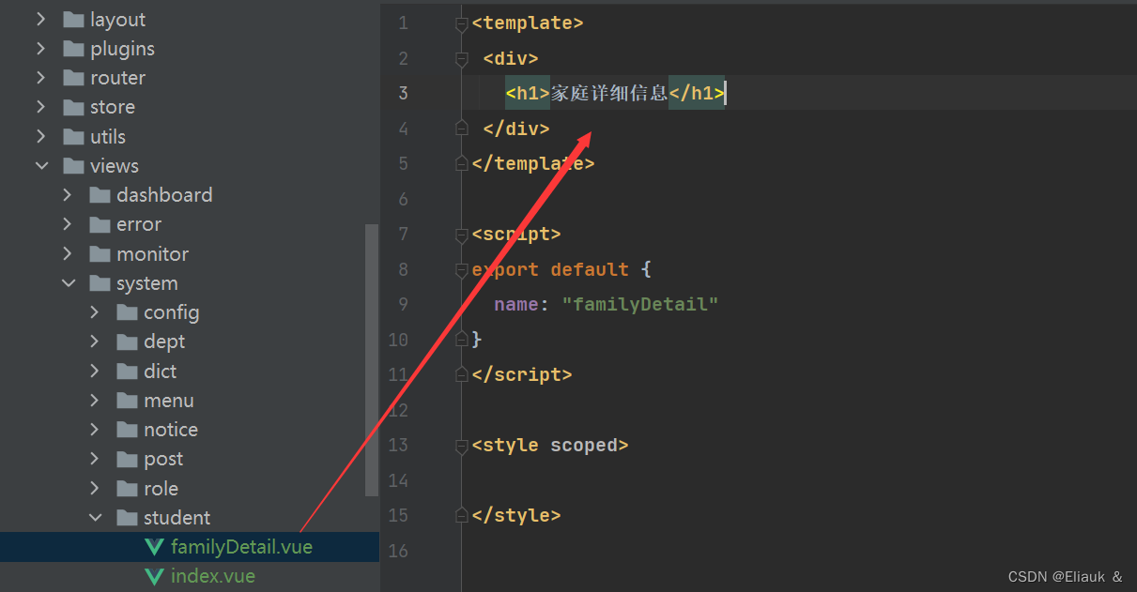
Task: Expand the plugins folder chevron
Action: click(x=40, y=49)
